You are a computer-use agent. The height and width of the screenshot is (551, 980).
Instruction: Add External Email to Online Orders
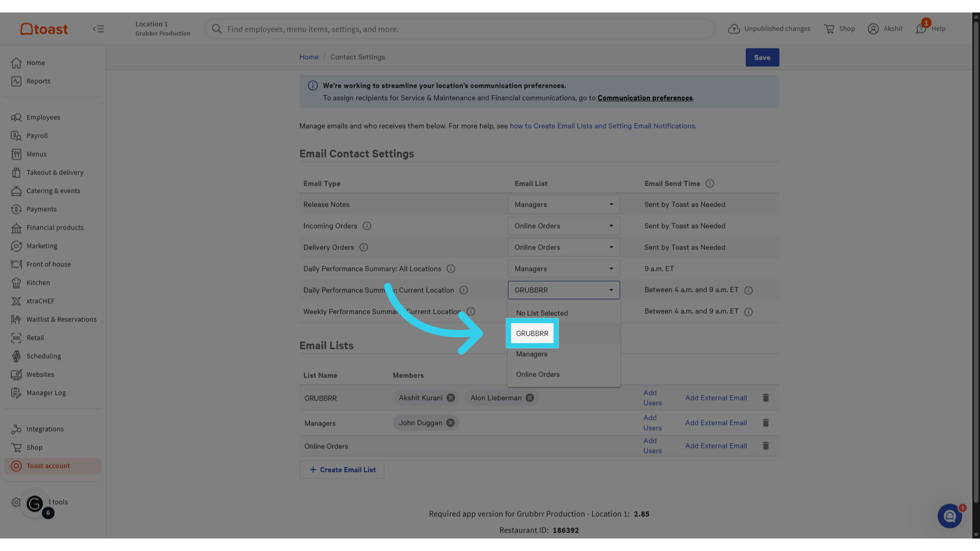716,446
